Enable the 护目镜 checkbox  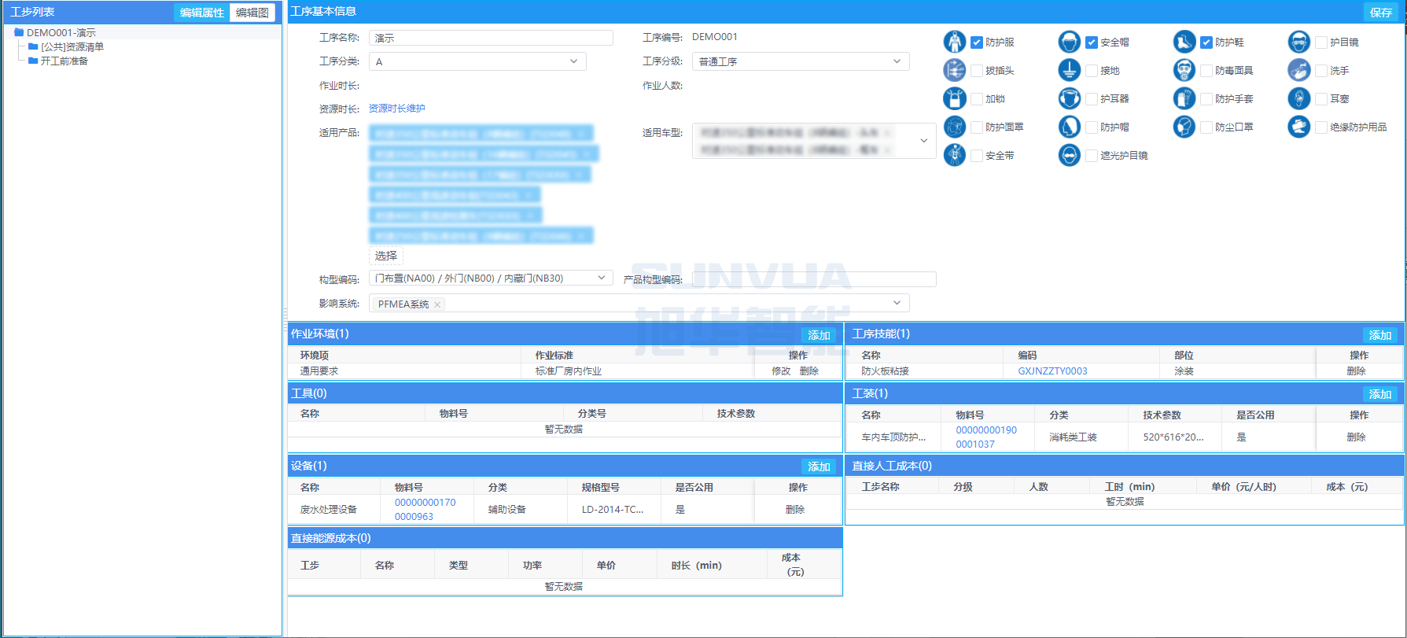coord(1321,42)
